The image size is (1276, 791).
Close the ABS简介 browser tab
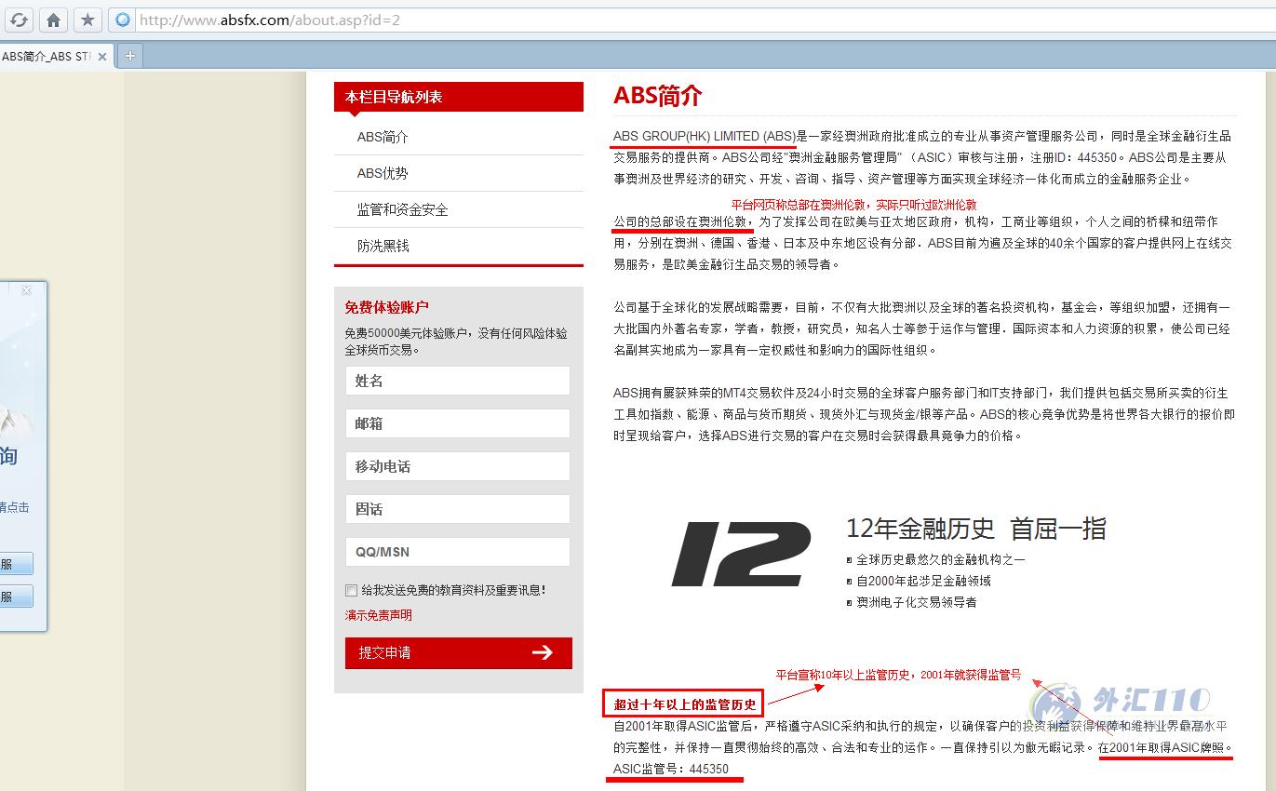pyautogui.click(x=102, y=57)
